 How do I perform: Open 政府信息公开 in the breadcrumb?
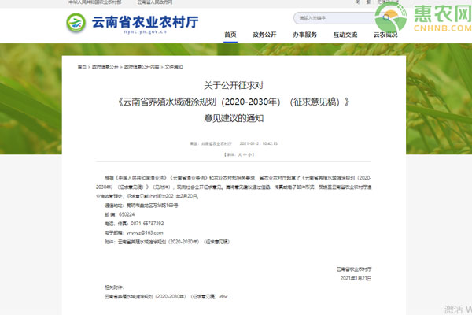105,67
